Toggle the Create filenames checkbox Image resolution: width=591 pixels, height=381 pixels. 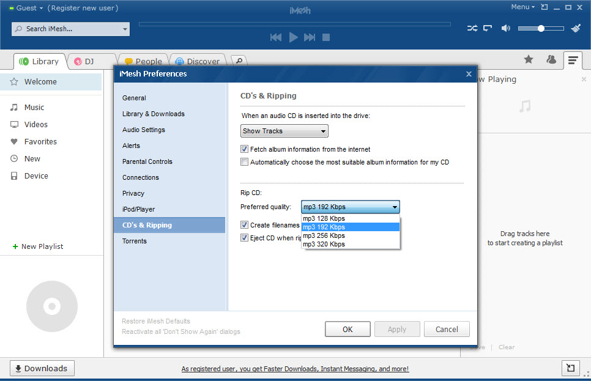(x=244, y=225)
